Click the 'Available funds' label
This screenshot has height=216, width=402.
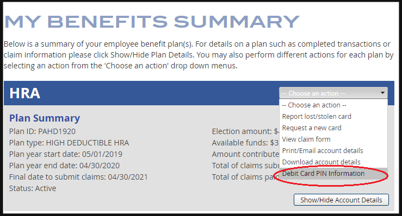coord(240,143)
